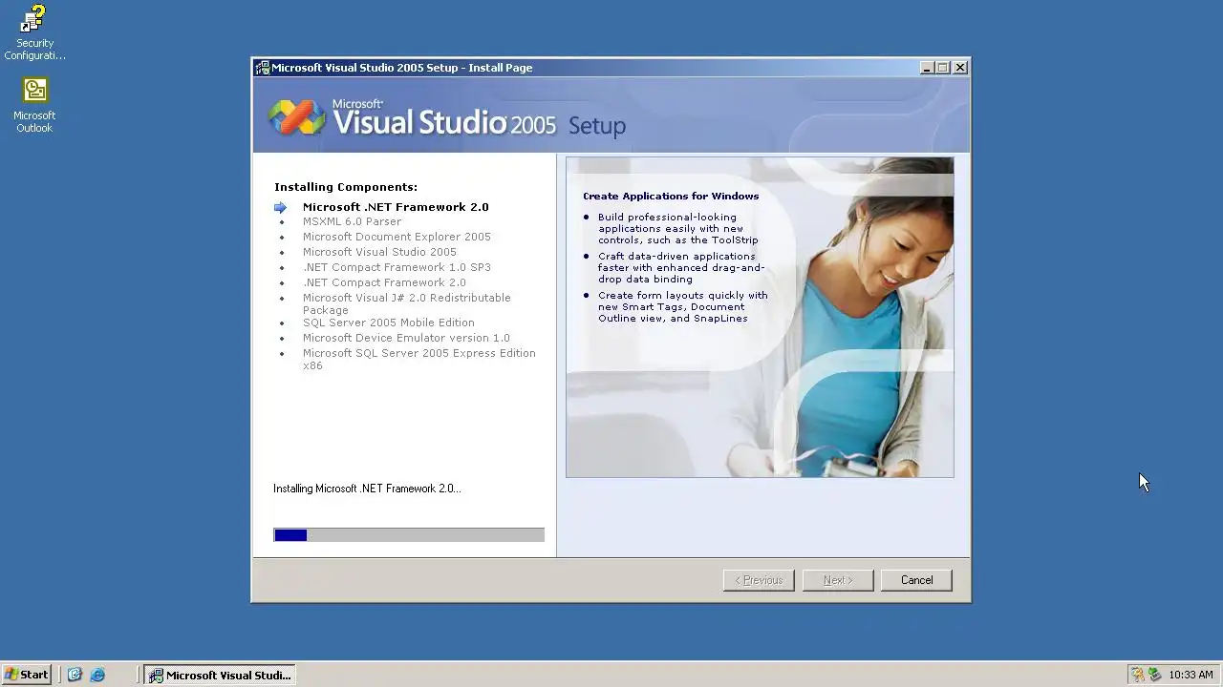Open the Security Configuration desktop shortcut icon
Screen dimensions: 1223x687
(34, 32)
